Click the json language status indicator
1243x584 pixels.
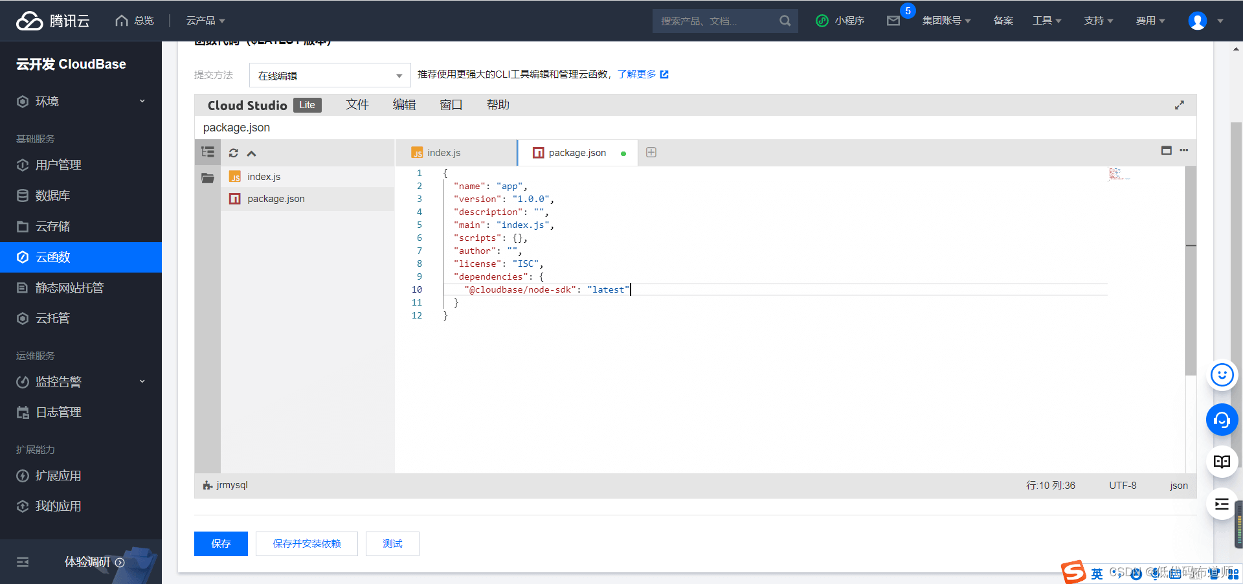tap(1179, 486)
